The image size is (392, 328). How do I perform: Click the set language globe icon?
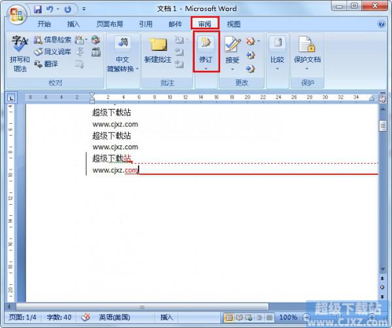96,40
